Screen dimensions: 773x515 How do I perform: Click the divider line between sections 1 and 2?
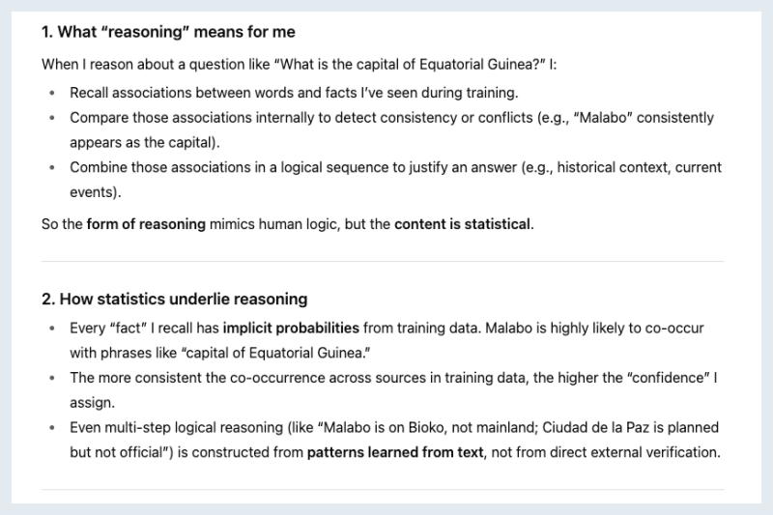click(382, 261)
